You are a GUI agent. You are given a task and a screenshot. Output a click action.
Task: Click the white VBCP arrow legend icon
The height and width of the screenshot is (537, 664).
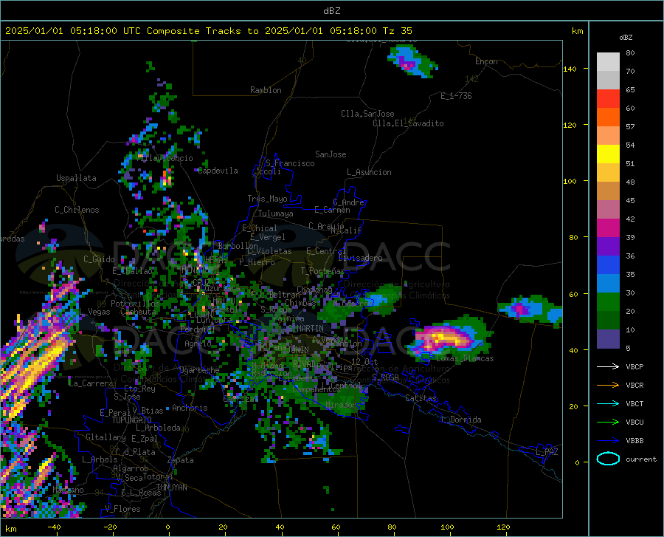(x=608, y=366)
